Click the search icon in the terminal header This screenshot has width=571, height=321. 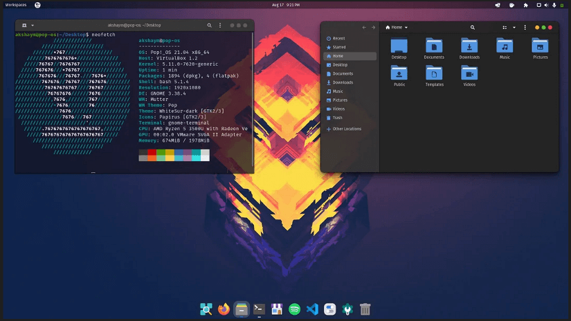coord(210,26)
